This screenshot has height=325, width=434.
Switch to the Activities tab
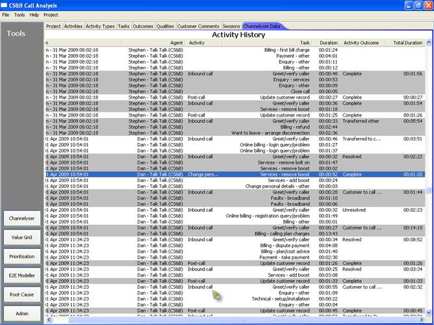(73, 26)
